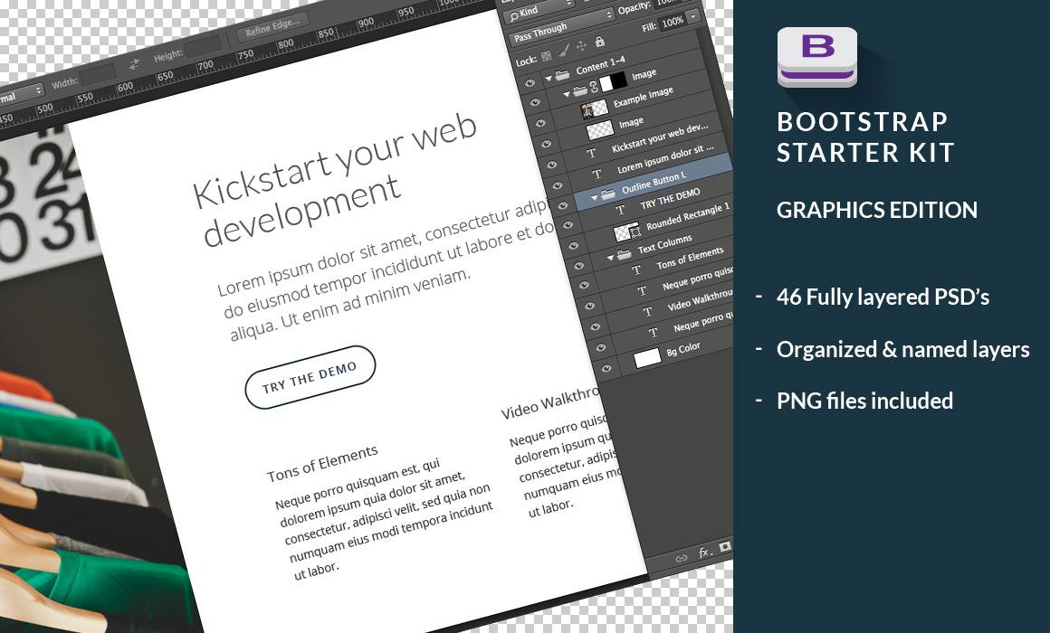Screen dimensions: 1050x633
Task: Click the Width input field
Action: click(98, 74)
